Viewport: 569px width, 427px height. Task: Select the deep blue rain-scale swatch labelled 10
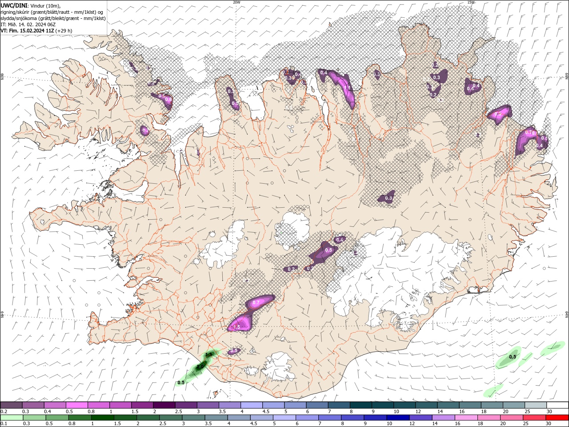(x=397, y=418)
